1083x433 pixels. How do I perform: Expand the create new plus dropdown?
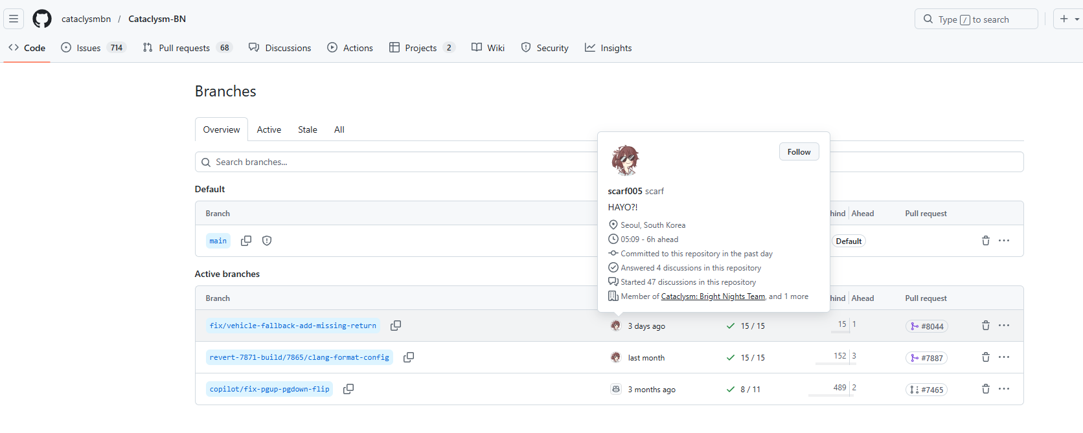pos(1069,19)
